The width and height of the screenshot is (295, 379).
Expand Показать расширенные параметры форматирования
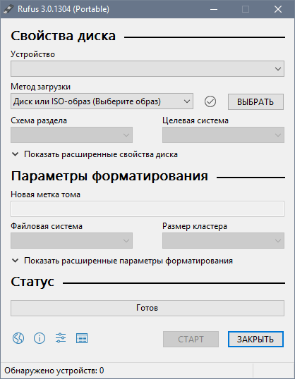coord(122,261)
